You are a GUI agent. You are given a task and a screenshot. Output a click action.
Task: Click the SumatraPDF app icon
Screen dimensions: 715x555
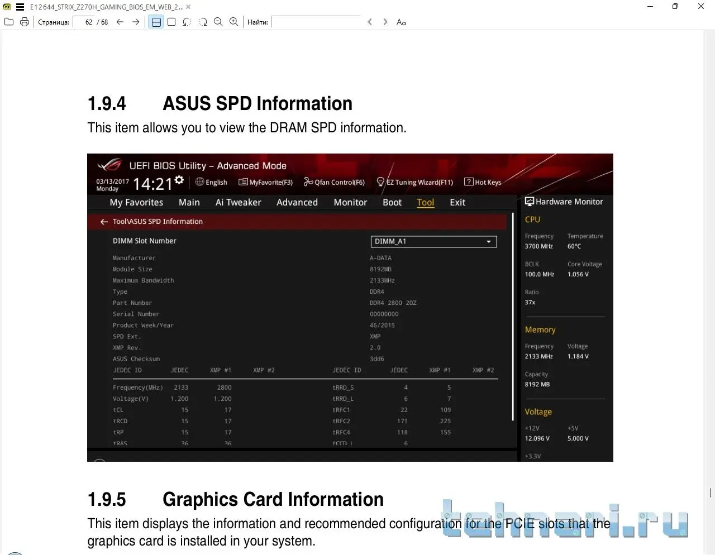[7, 7]
